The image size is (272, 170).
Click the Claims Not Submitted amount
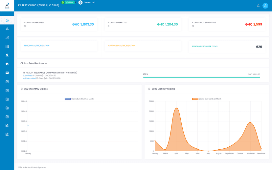(253, 25)
